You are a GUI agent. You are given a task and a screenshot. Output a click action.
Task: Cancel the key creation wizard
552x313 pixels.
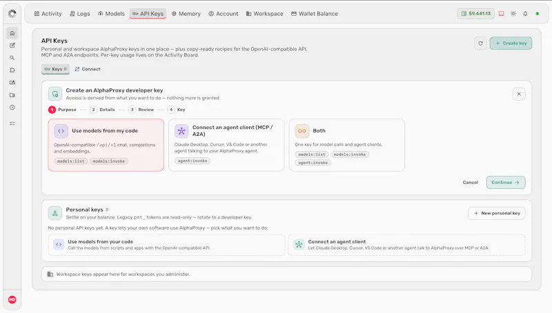pos(471,183)
